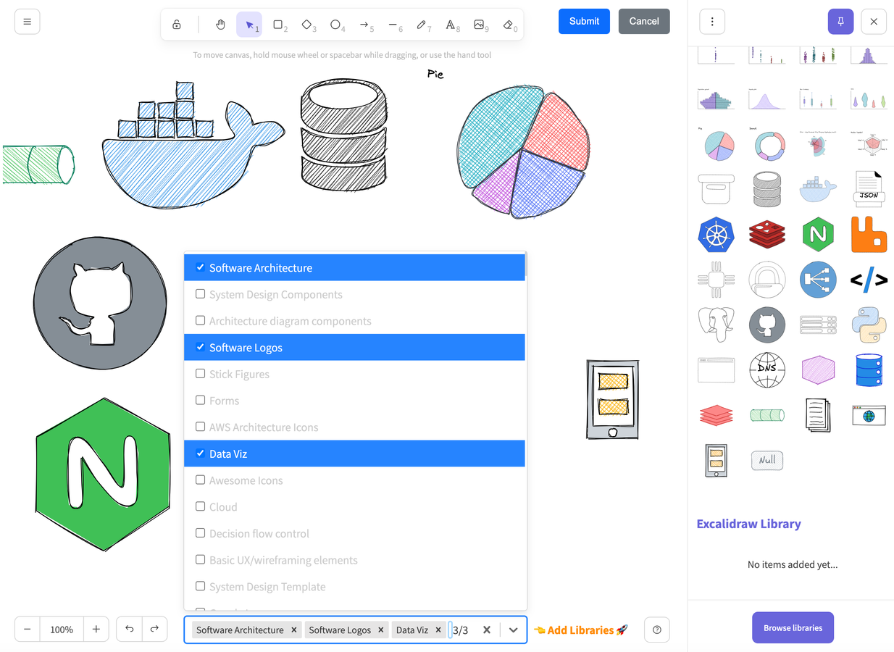
Task: Uncheck the Software Architecture checkbox
Action: pos(201,267)
